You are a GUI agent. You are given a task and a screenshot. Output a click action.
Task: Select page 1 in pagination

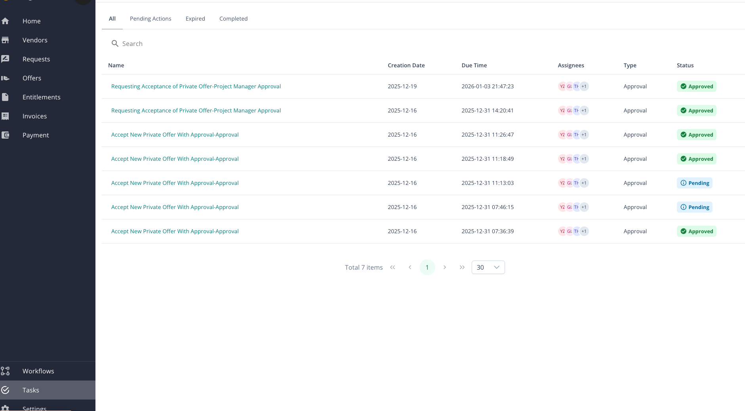[427, 267]
